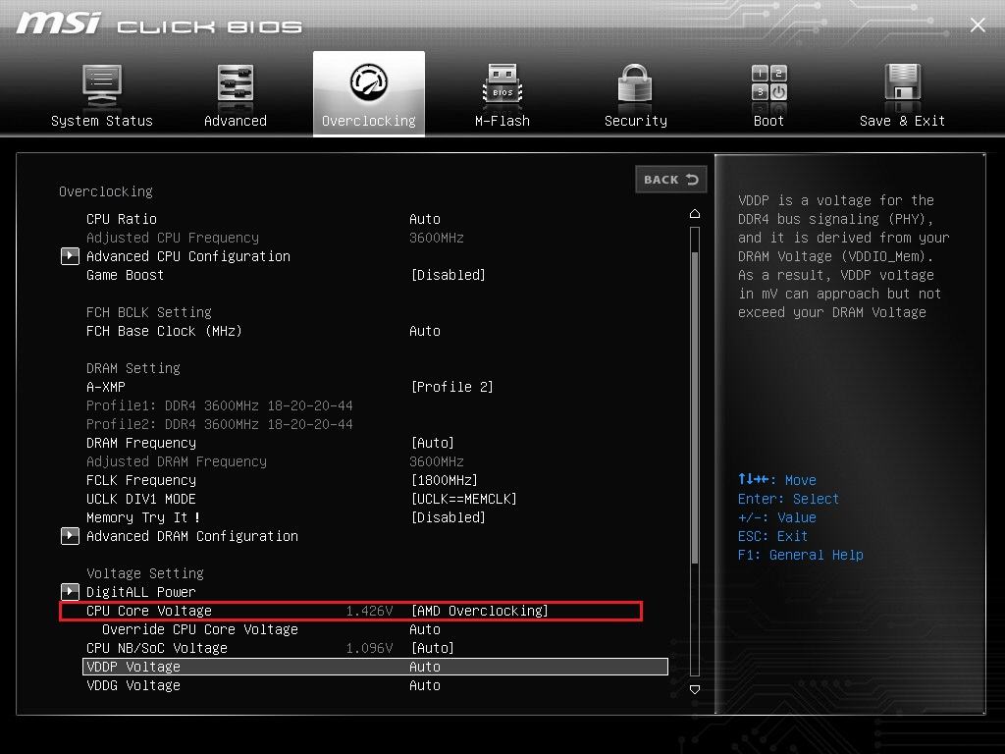Open the DRAM Frequency [Auto] selector
This screenshot has width=1005, height=754.
[433, 443]
